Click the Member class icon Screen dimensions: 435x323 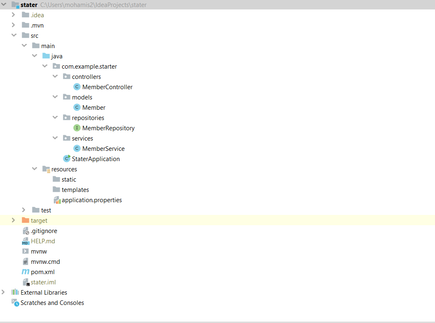77,107
